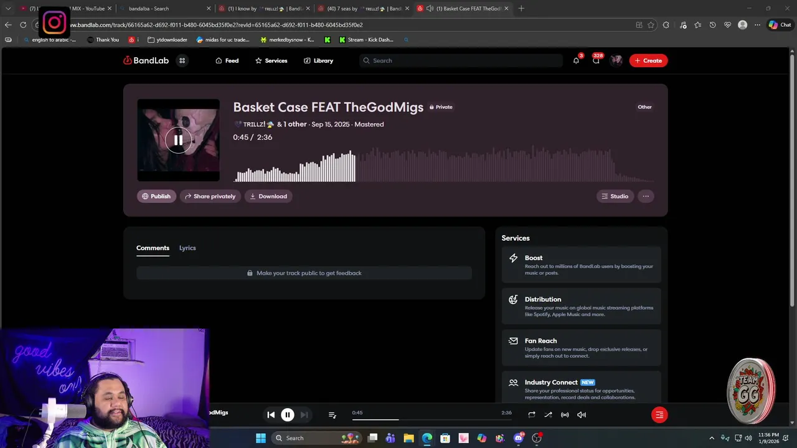The width and height of the screenshot is (797, 448).
Task: Open 'midas for uc trade...' bookmark
Action: click(x=223, y=40)
